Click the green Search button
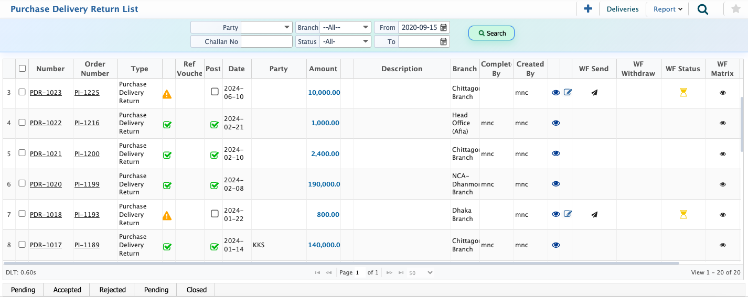This screenshot has width=748, height=297. (x=491, y=33)
